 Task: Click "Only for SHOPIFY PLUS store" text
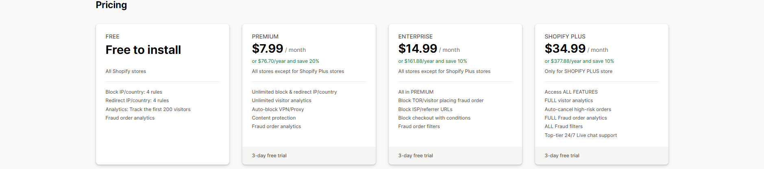pyautogui.click(x=579, y=71)
